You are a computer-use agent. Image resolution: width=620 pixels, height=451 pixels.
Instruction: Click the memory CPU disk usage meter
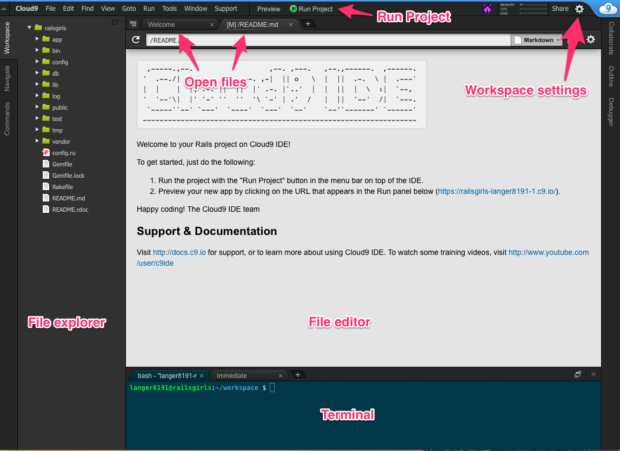523,9
